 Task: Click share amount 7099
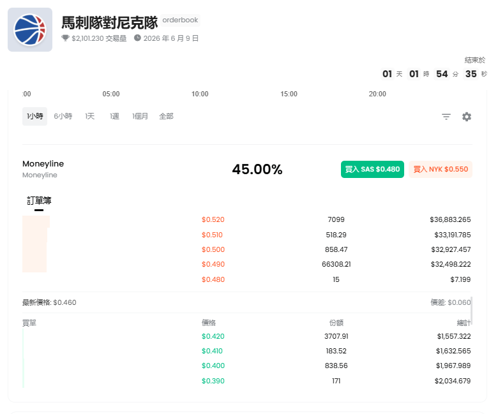pyautogui.click(x=336, y=219)
